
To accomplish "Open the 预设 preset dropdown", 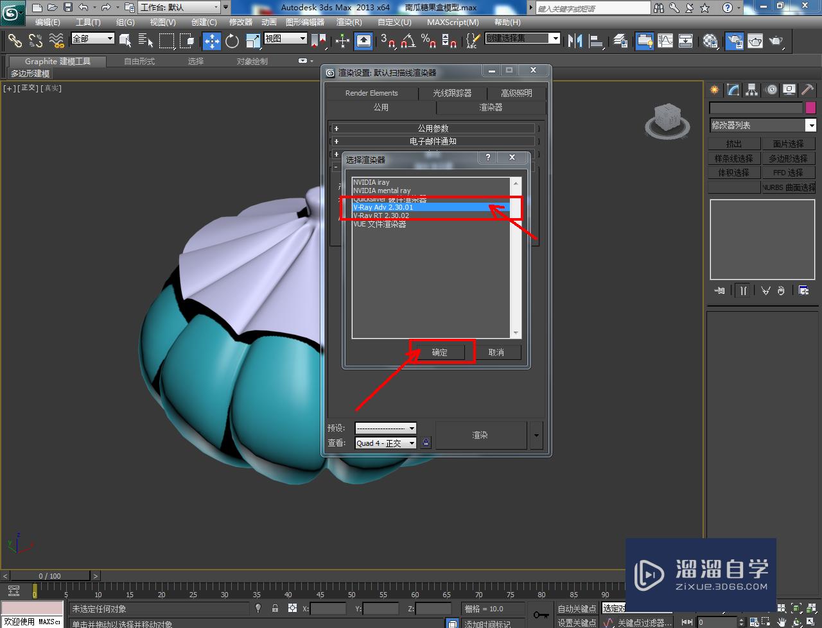I will tap(385, 428).
